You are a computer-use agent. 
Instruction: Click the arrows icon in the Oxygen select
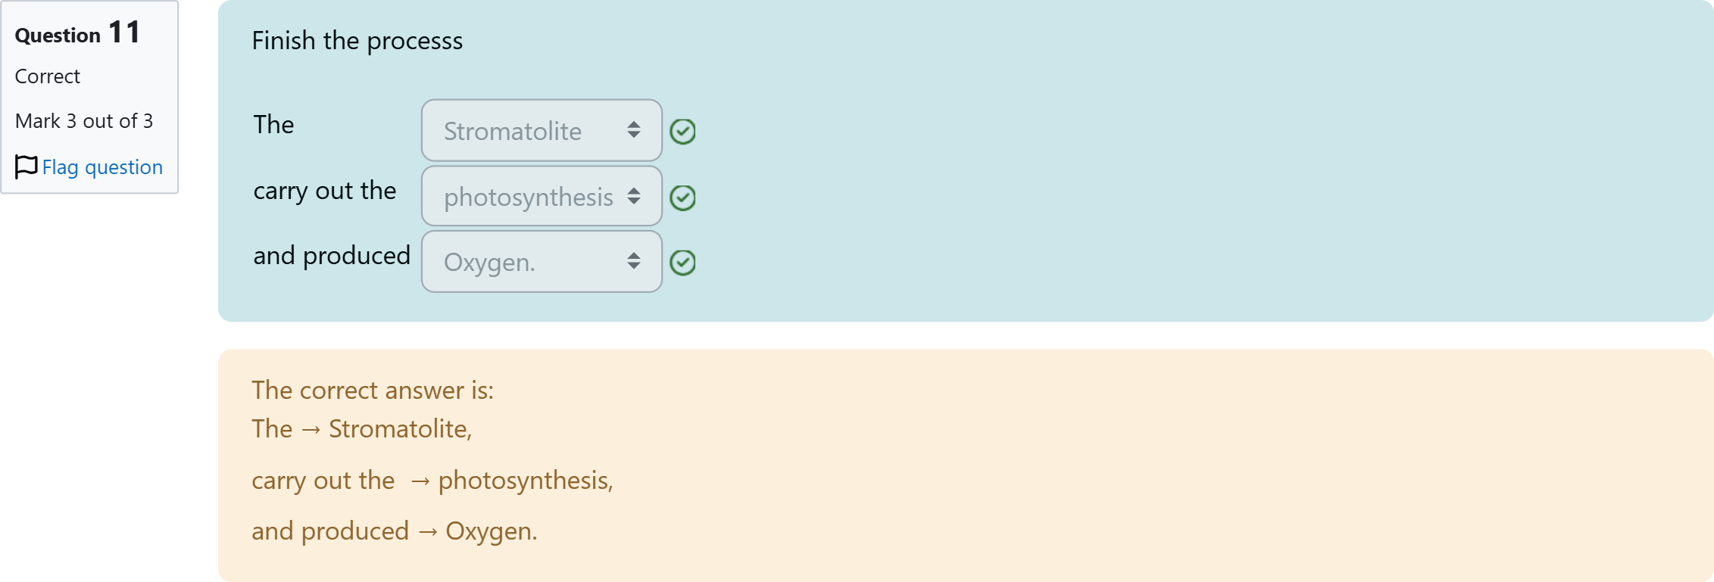tap(634, 262)
